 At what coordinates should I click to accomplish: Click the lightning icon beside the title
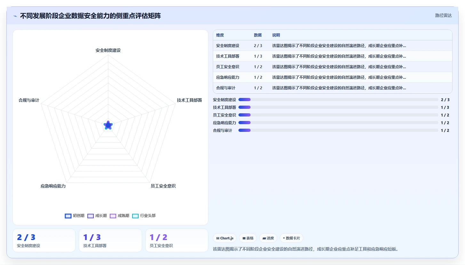pyautogui.click(x=15, y=16)
